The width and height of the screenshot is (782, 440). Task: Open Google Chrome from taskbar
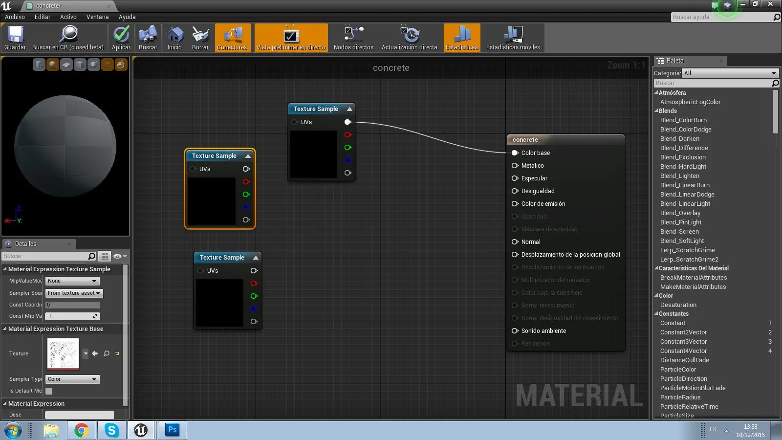[x=82, y=430]
